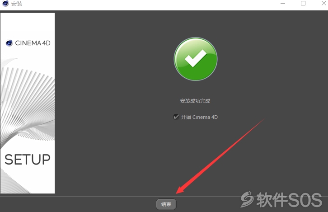Click the green success checkmark icon
This screenshot has width=328, height=212.
click(x=196, y=59)
